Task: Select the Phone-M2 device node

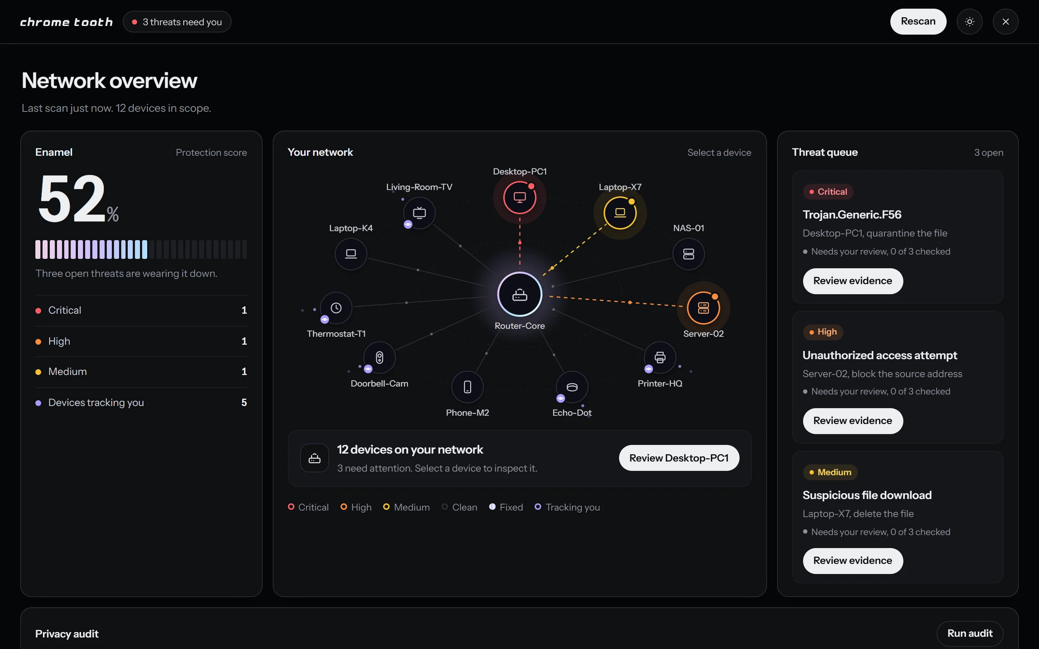Action: tap(468, 386)
